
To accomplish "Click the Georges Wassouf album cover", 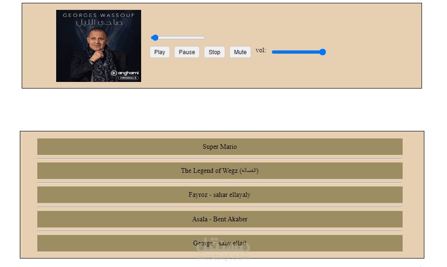I will pos(99,46).
